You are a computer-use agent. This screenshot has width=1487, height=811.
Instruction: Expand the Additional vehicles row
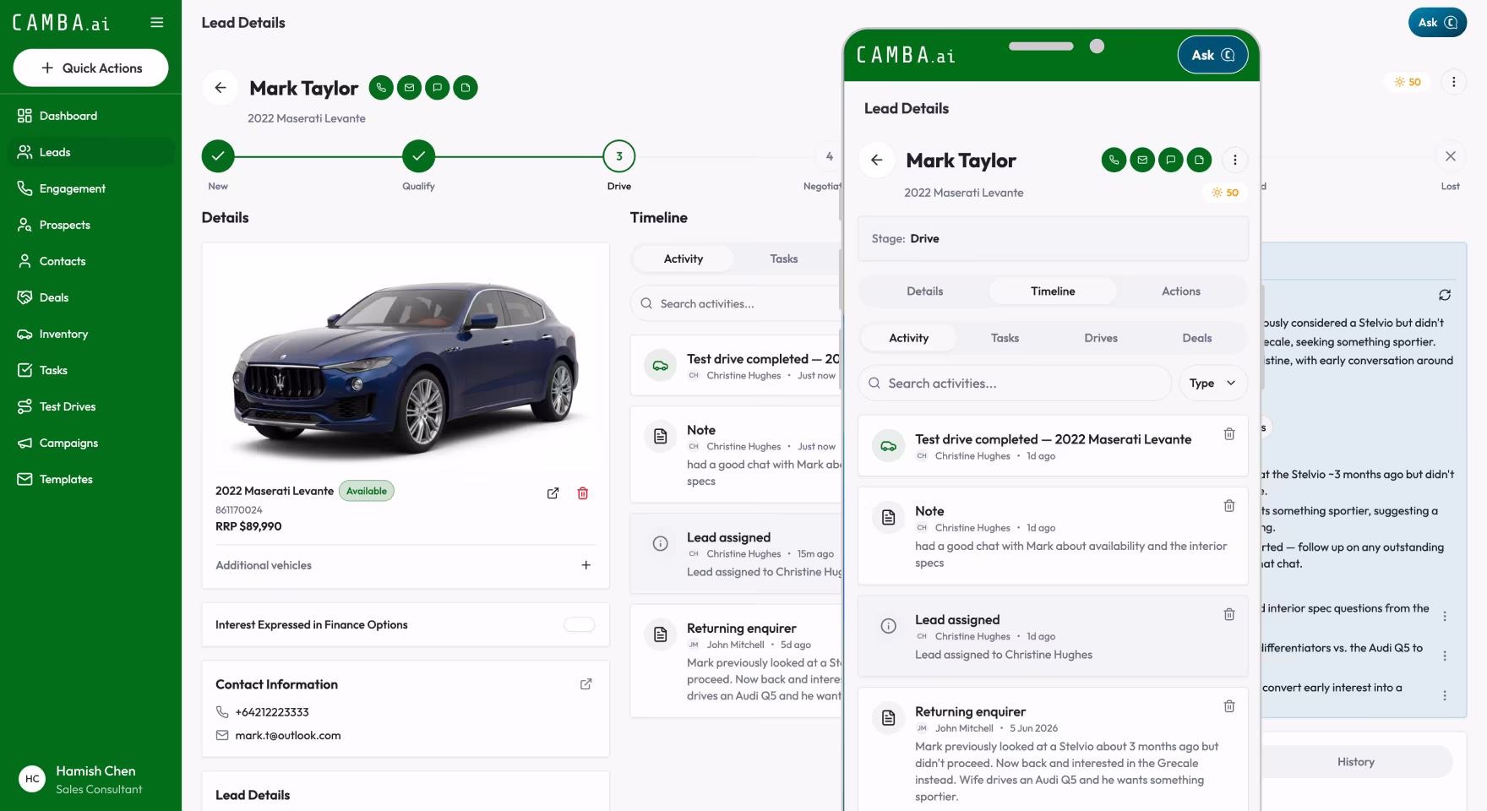[x=405, y=565]
